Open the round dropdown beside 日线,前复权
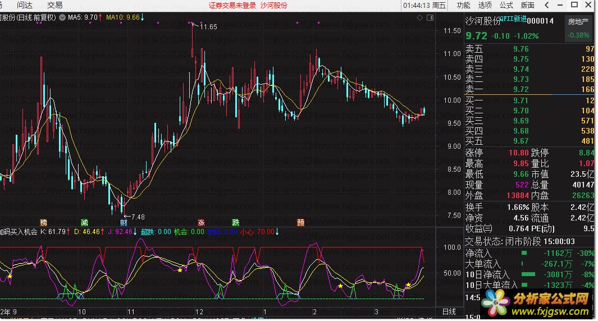 [x=62, y=17]
